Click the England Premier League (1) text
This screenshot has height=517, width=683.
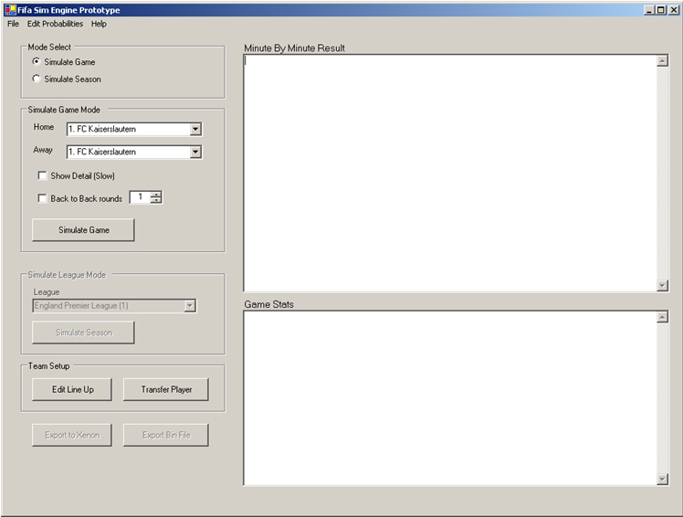(x=81, y=306)
